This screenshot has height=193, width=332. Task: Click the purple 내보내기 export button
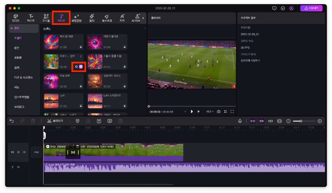311,8
